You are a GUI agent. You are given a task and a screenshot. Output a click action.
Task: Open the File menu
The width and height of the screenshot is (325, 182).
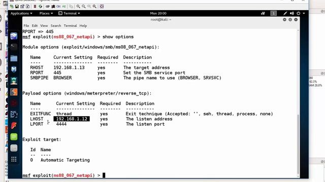point(26,26)
